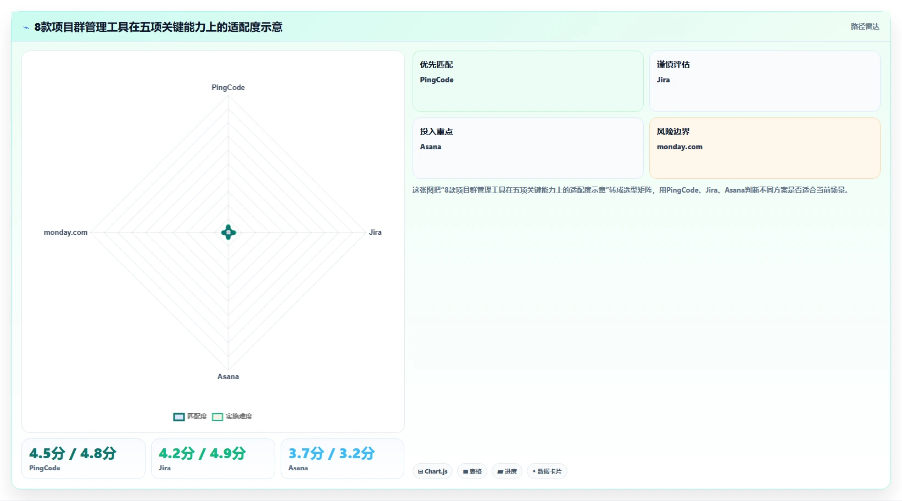
Task: Click the radar data point at center
Action: coord(229,233)
